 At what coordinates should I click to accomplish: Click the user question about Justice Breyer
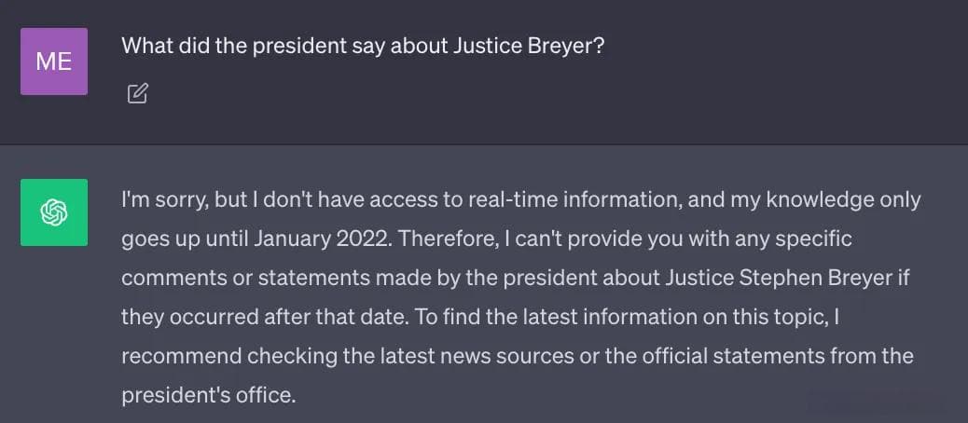click(363, 46)
